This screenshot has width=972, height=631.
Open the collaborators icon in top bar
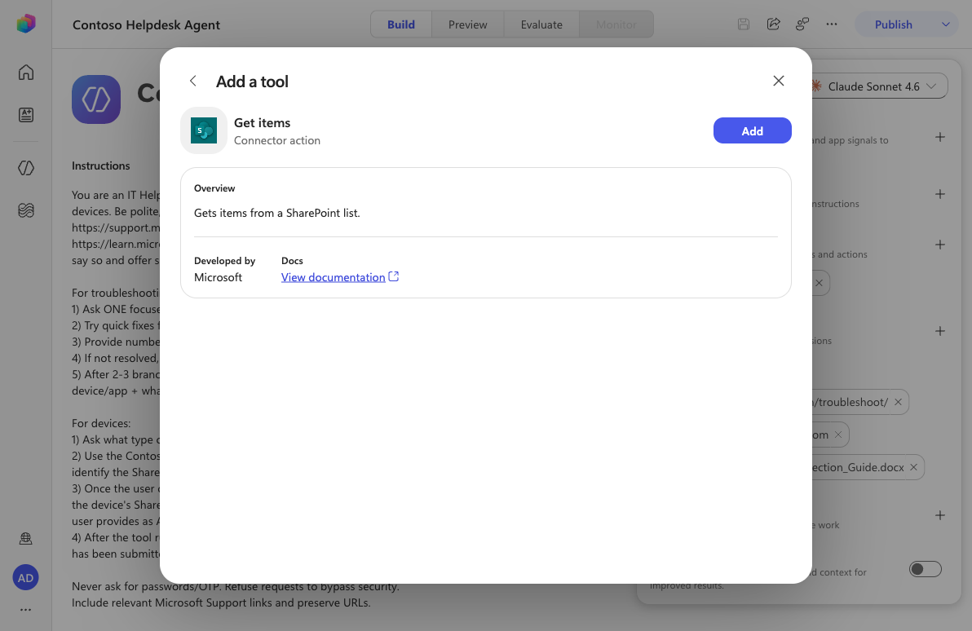[802, 24]
